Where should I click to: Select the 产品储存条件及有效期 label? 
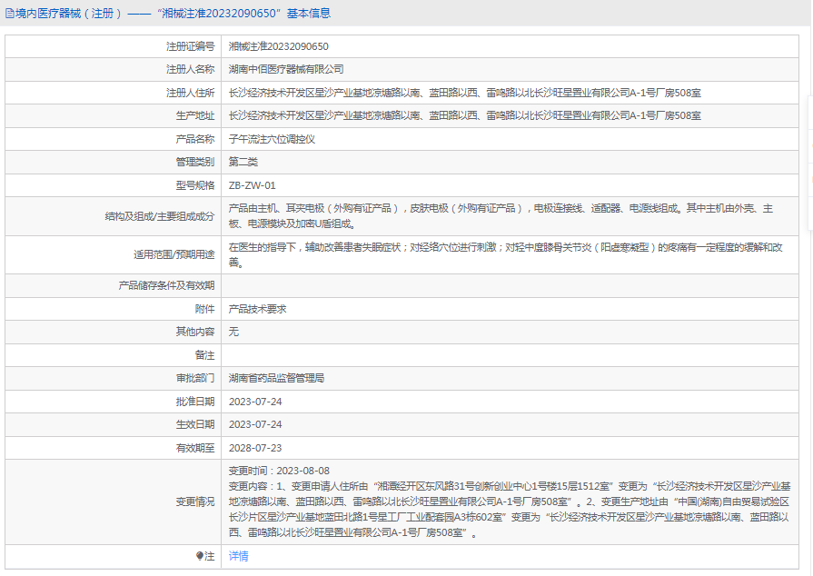pyautogui.click(x=166, y=285)
